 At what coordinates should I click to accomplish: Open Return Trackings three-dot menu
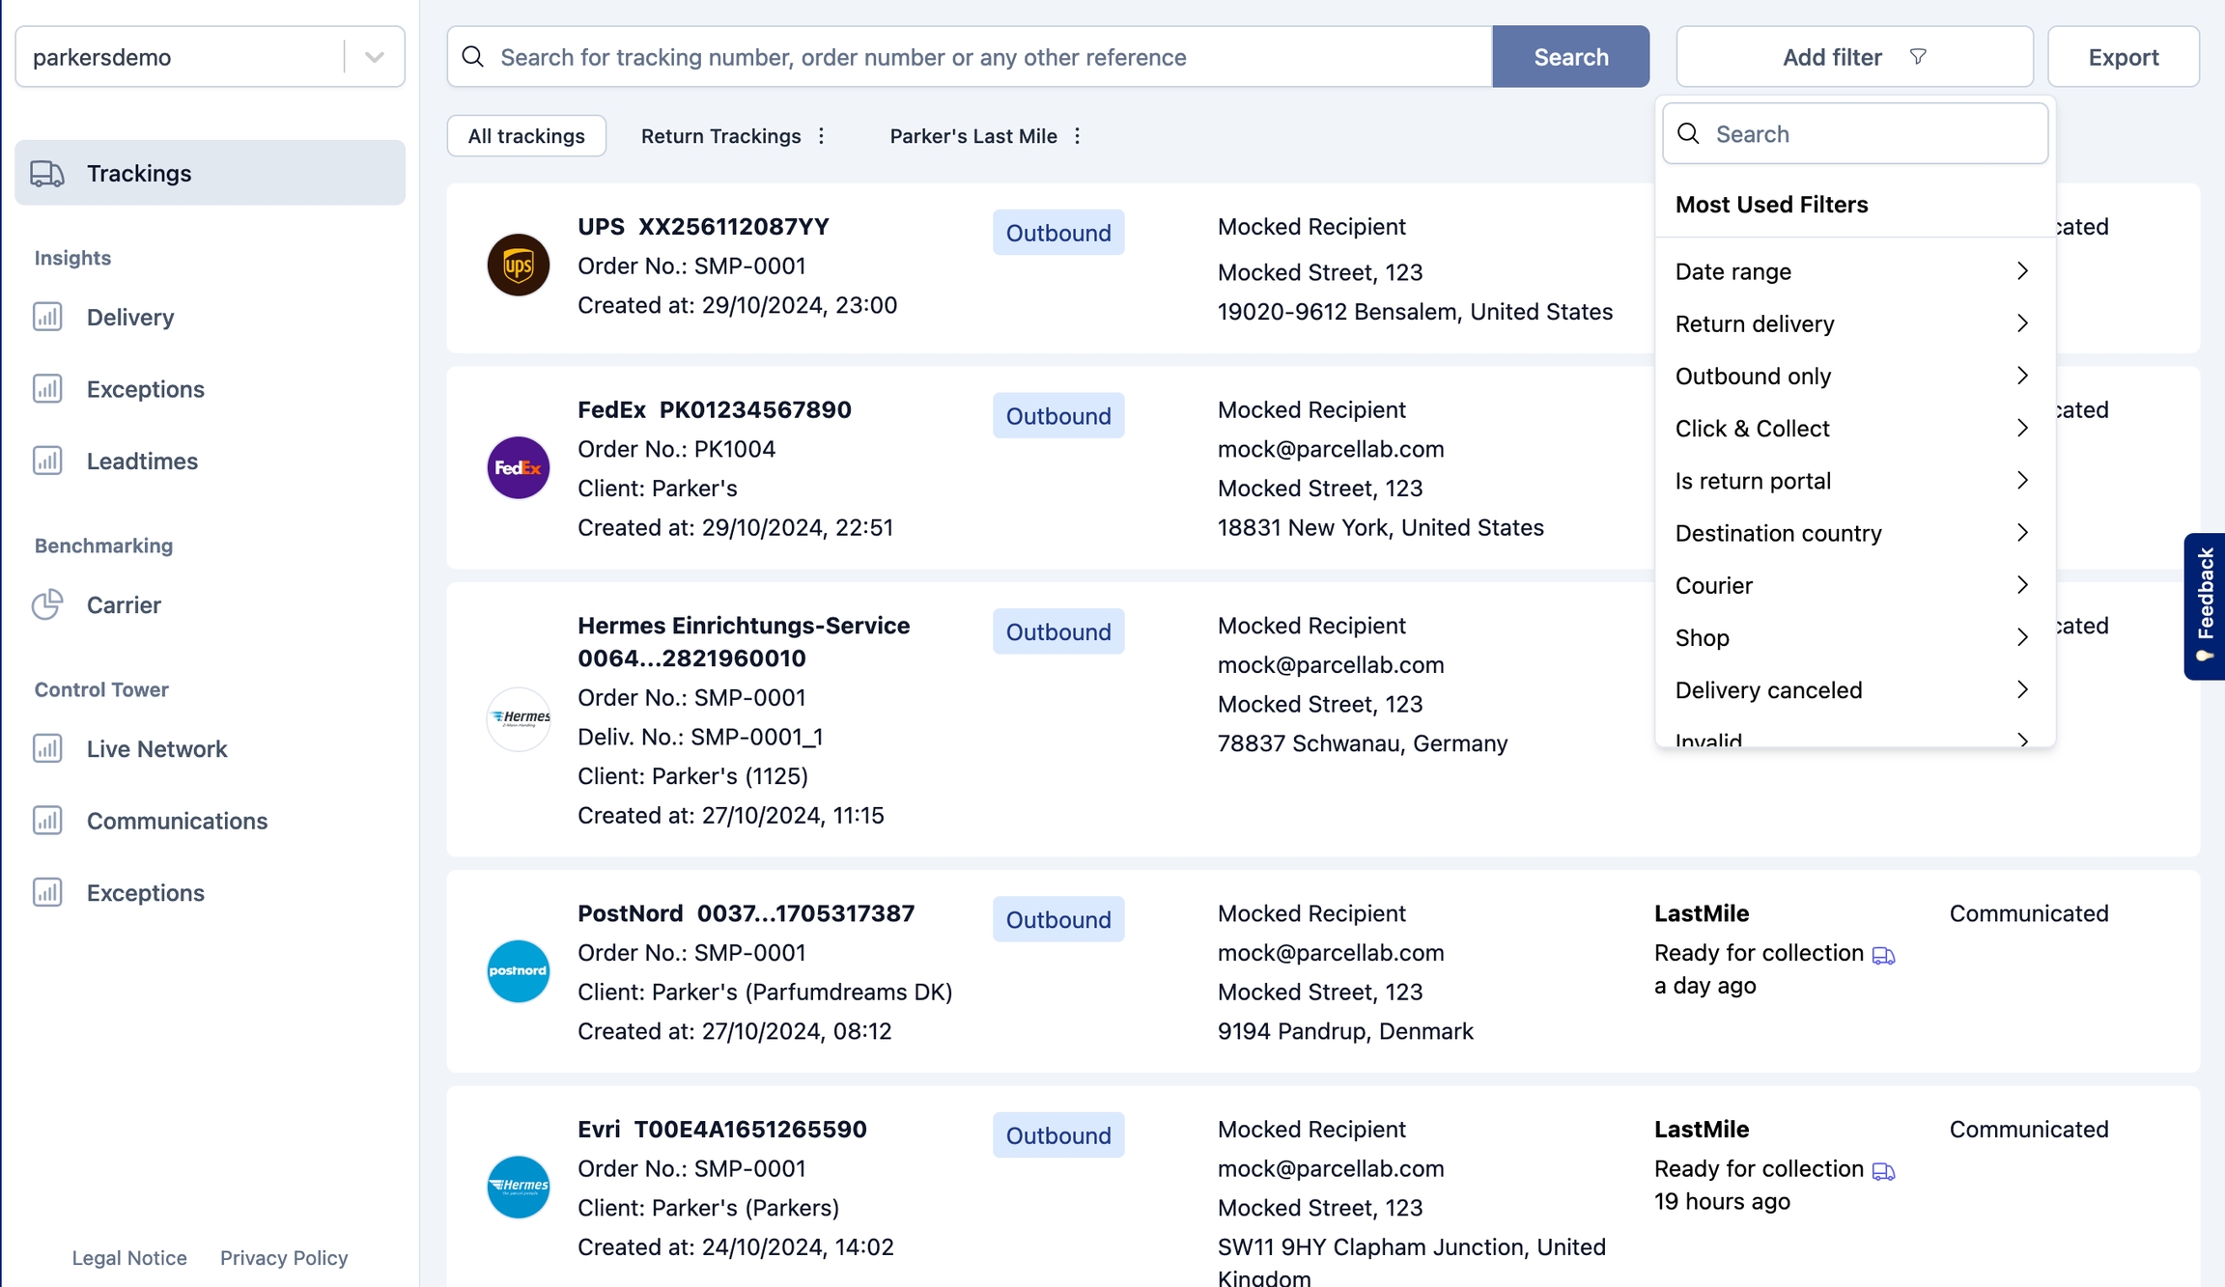pyautogui.click(x=822, y=136)
